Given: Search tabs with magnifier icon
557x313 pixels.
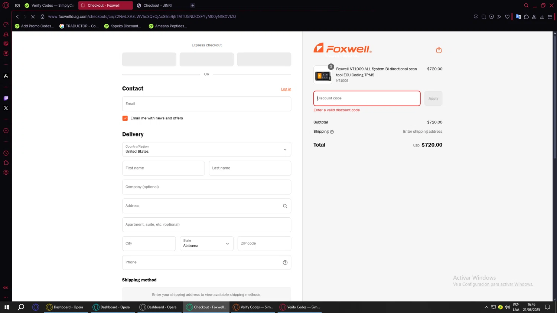Looking at the screenshot, I should [526, 5].
